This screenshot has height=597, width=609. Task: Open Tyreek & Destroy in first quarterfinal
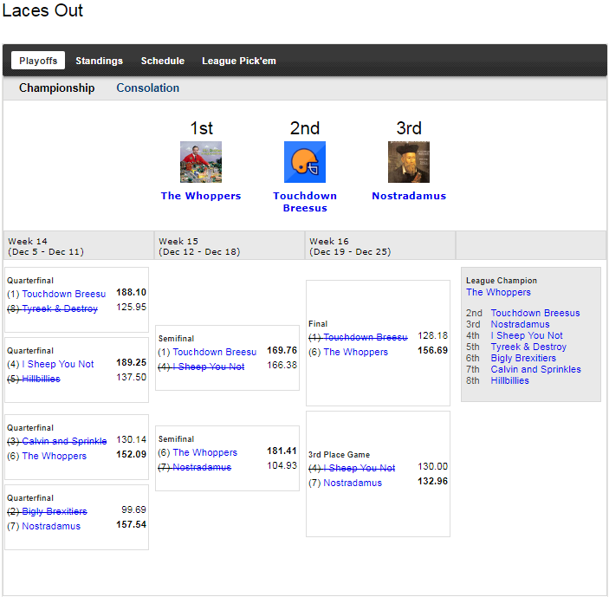tap(60, 308)
